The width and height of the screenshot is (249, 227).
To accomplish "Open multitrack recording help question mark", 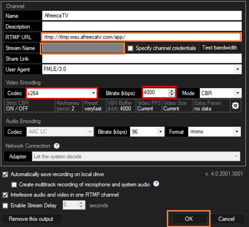I will point(156,183).
